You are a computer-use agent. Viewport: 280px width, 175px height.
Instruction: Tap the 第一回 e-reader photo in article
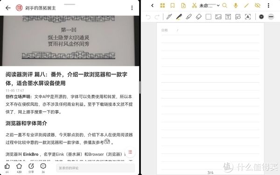[x=70, y=41]
